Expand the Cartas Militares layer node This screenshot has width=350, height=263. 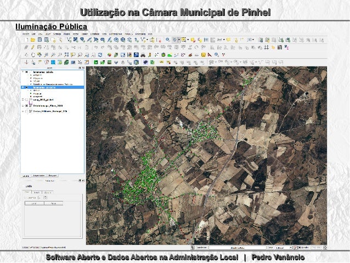click(x=22, y=111)
